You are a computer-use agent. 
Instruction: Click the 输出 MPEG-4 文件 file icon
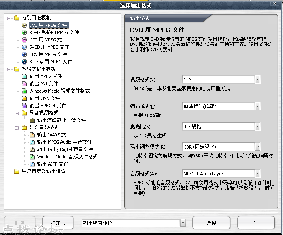tap(24, 106)
